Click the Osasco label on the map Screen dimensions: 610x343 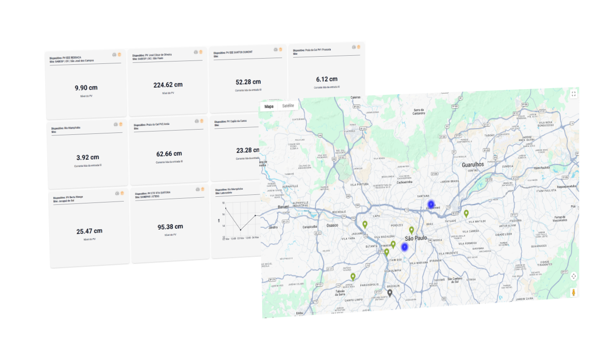332,225
